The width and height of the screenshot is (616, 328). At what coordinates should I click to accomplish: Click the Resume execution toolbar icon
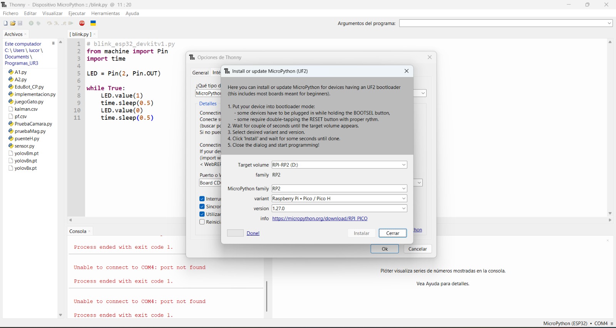pos(71,23)
